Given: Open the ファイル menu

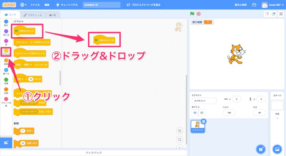Looking at the screenshot, I should coord(35,5).
